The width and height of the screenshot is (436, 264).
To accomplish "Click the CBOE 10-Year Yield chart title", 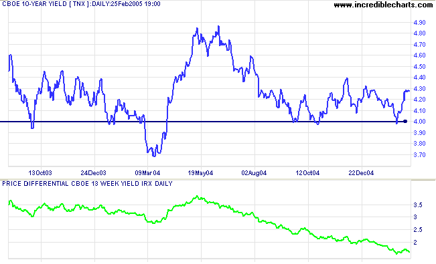I will (x=81, y=4).
